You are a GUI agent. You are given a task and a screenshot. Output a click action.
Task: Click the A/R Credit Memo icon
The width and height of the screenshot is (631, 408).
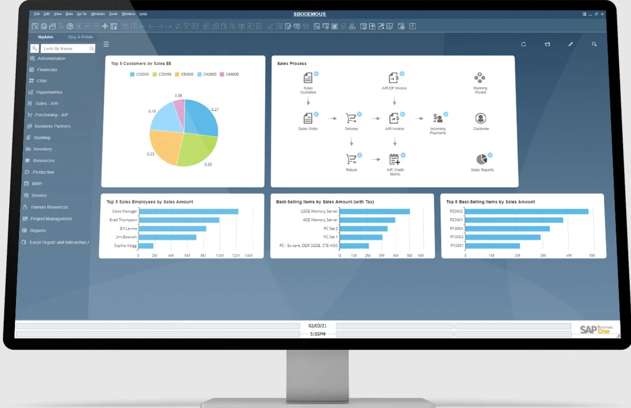(x=394, y=159)
